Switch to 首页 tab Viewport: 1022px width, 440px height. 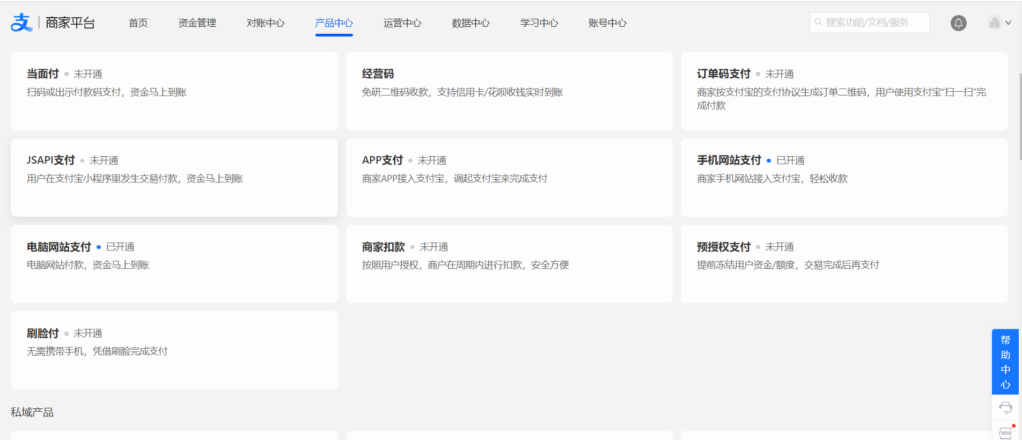tap(138, 23)
